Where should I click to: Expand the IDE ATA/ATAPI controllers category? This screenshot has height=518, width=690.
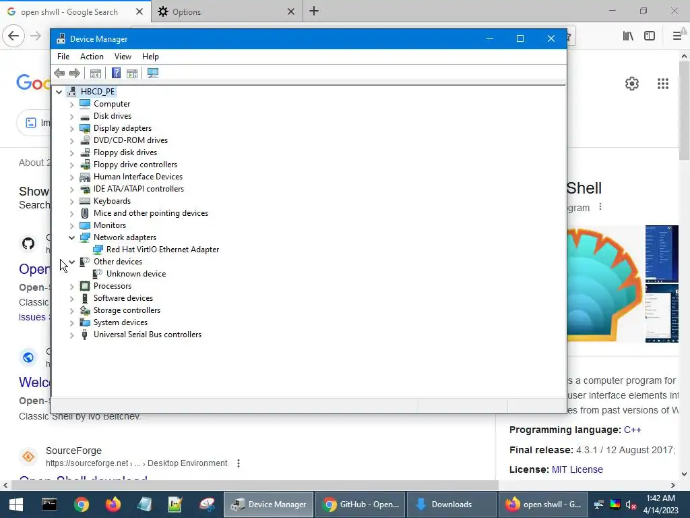[x=71, y=190]
